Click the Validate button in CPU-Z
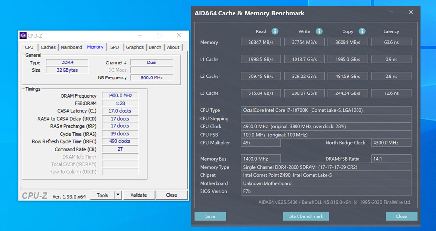 (x=139, y=195)
